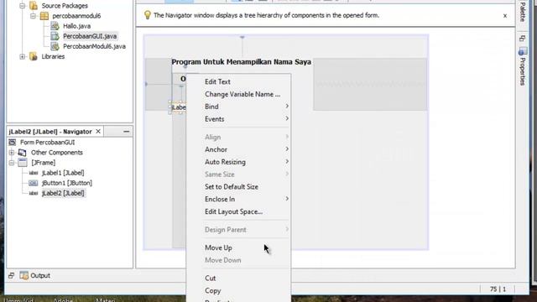
Task: Expand the Libraries tree node
Action: (23, 56)
